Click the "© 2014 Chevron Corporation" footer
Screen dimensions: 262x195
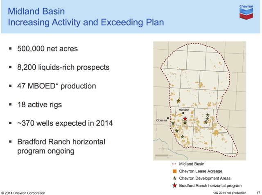point(23,193)
